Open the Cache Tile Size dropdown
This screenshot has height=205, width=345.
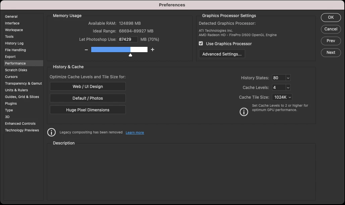282,97
